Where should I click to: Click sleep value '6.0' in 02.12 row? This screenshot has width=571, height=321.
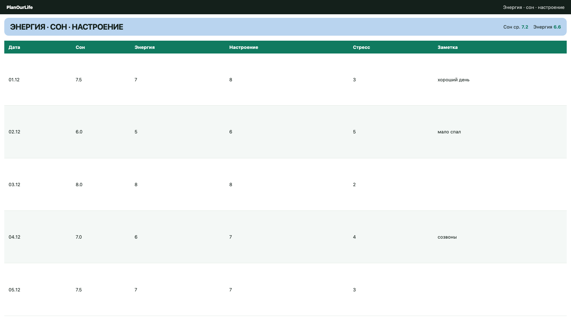point(79,132)
